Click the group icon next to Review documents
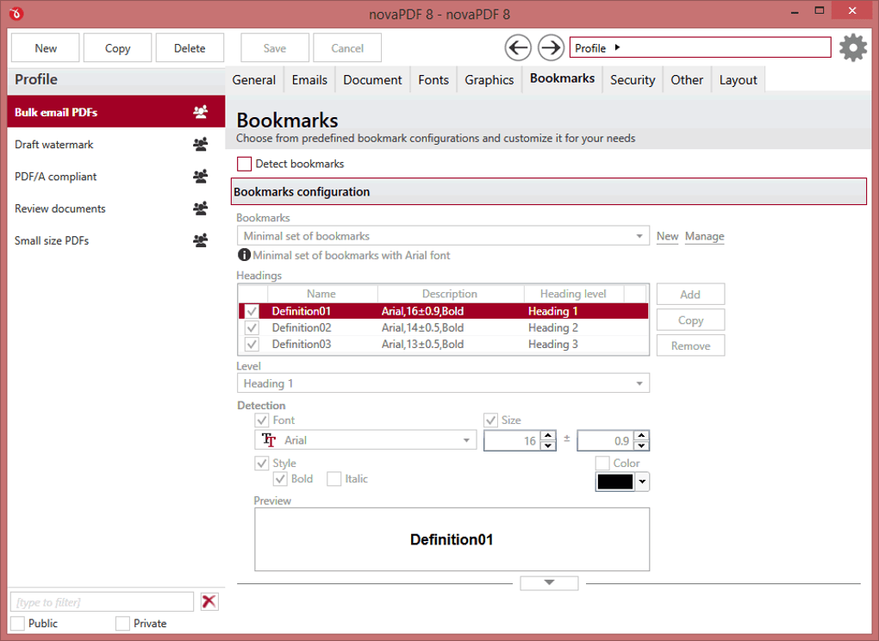Viewport: 879px width, 641px height. coord(200,208)
